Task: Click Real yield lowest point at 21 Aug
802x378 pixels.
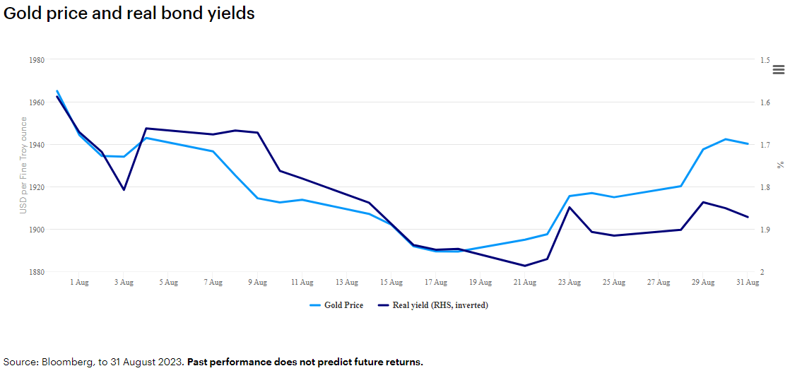Action: point(525,266)
